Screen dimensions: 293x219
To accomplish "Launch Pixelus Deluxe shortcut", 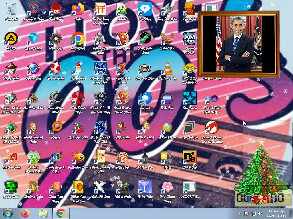I will [x=122, y=128].
